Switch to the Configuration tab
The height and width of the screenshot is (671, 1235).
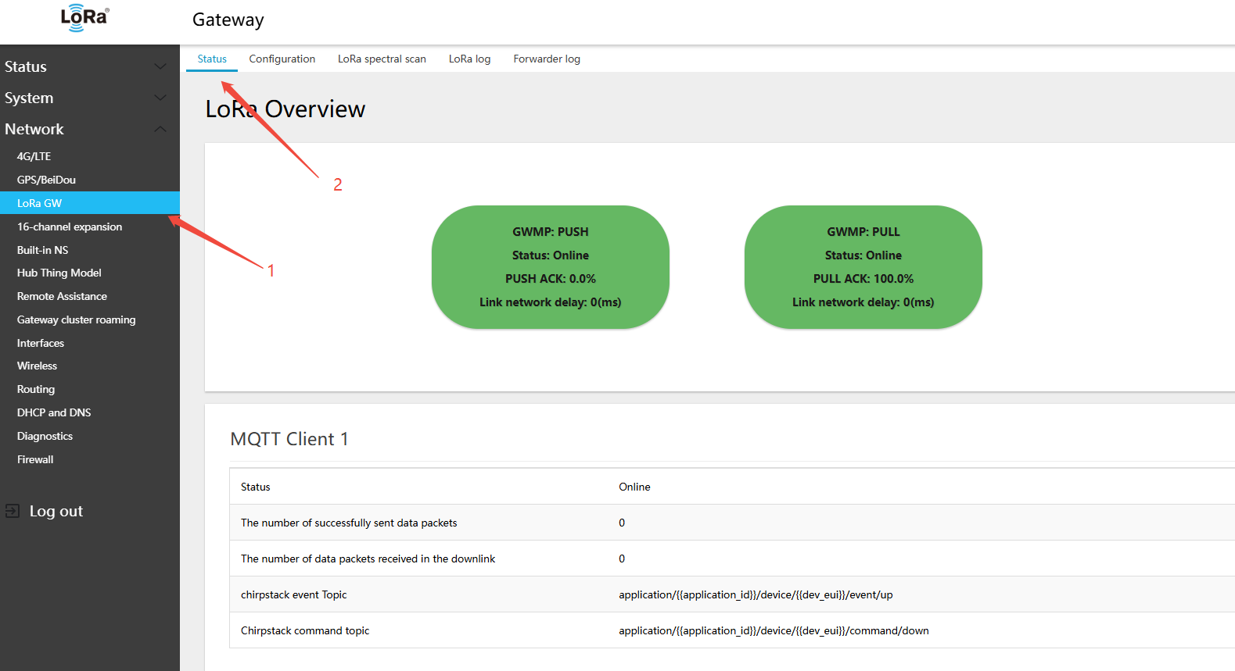[282, 59]
